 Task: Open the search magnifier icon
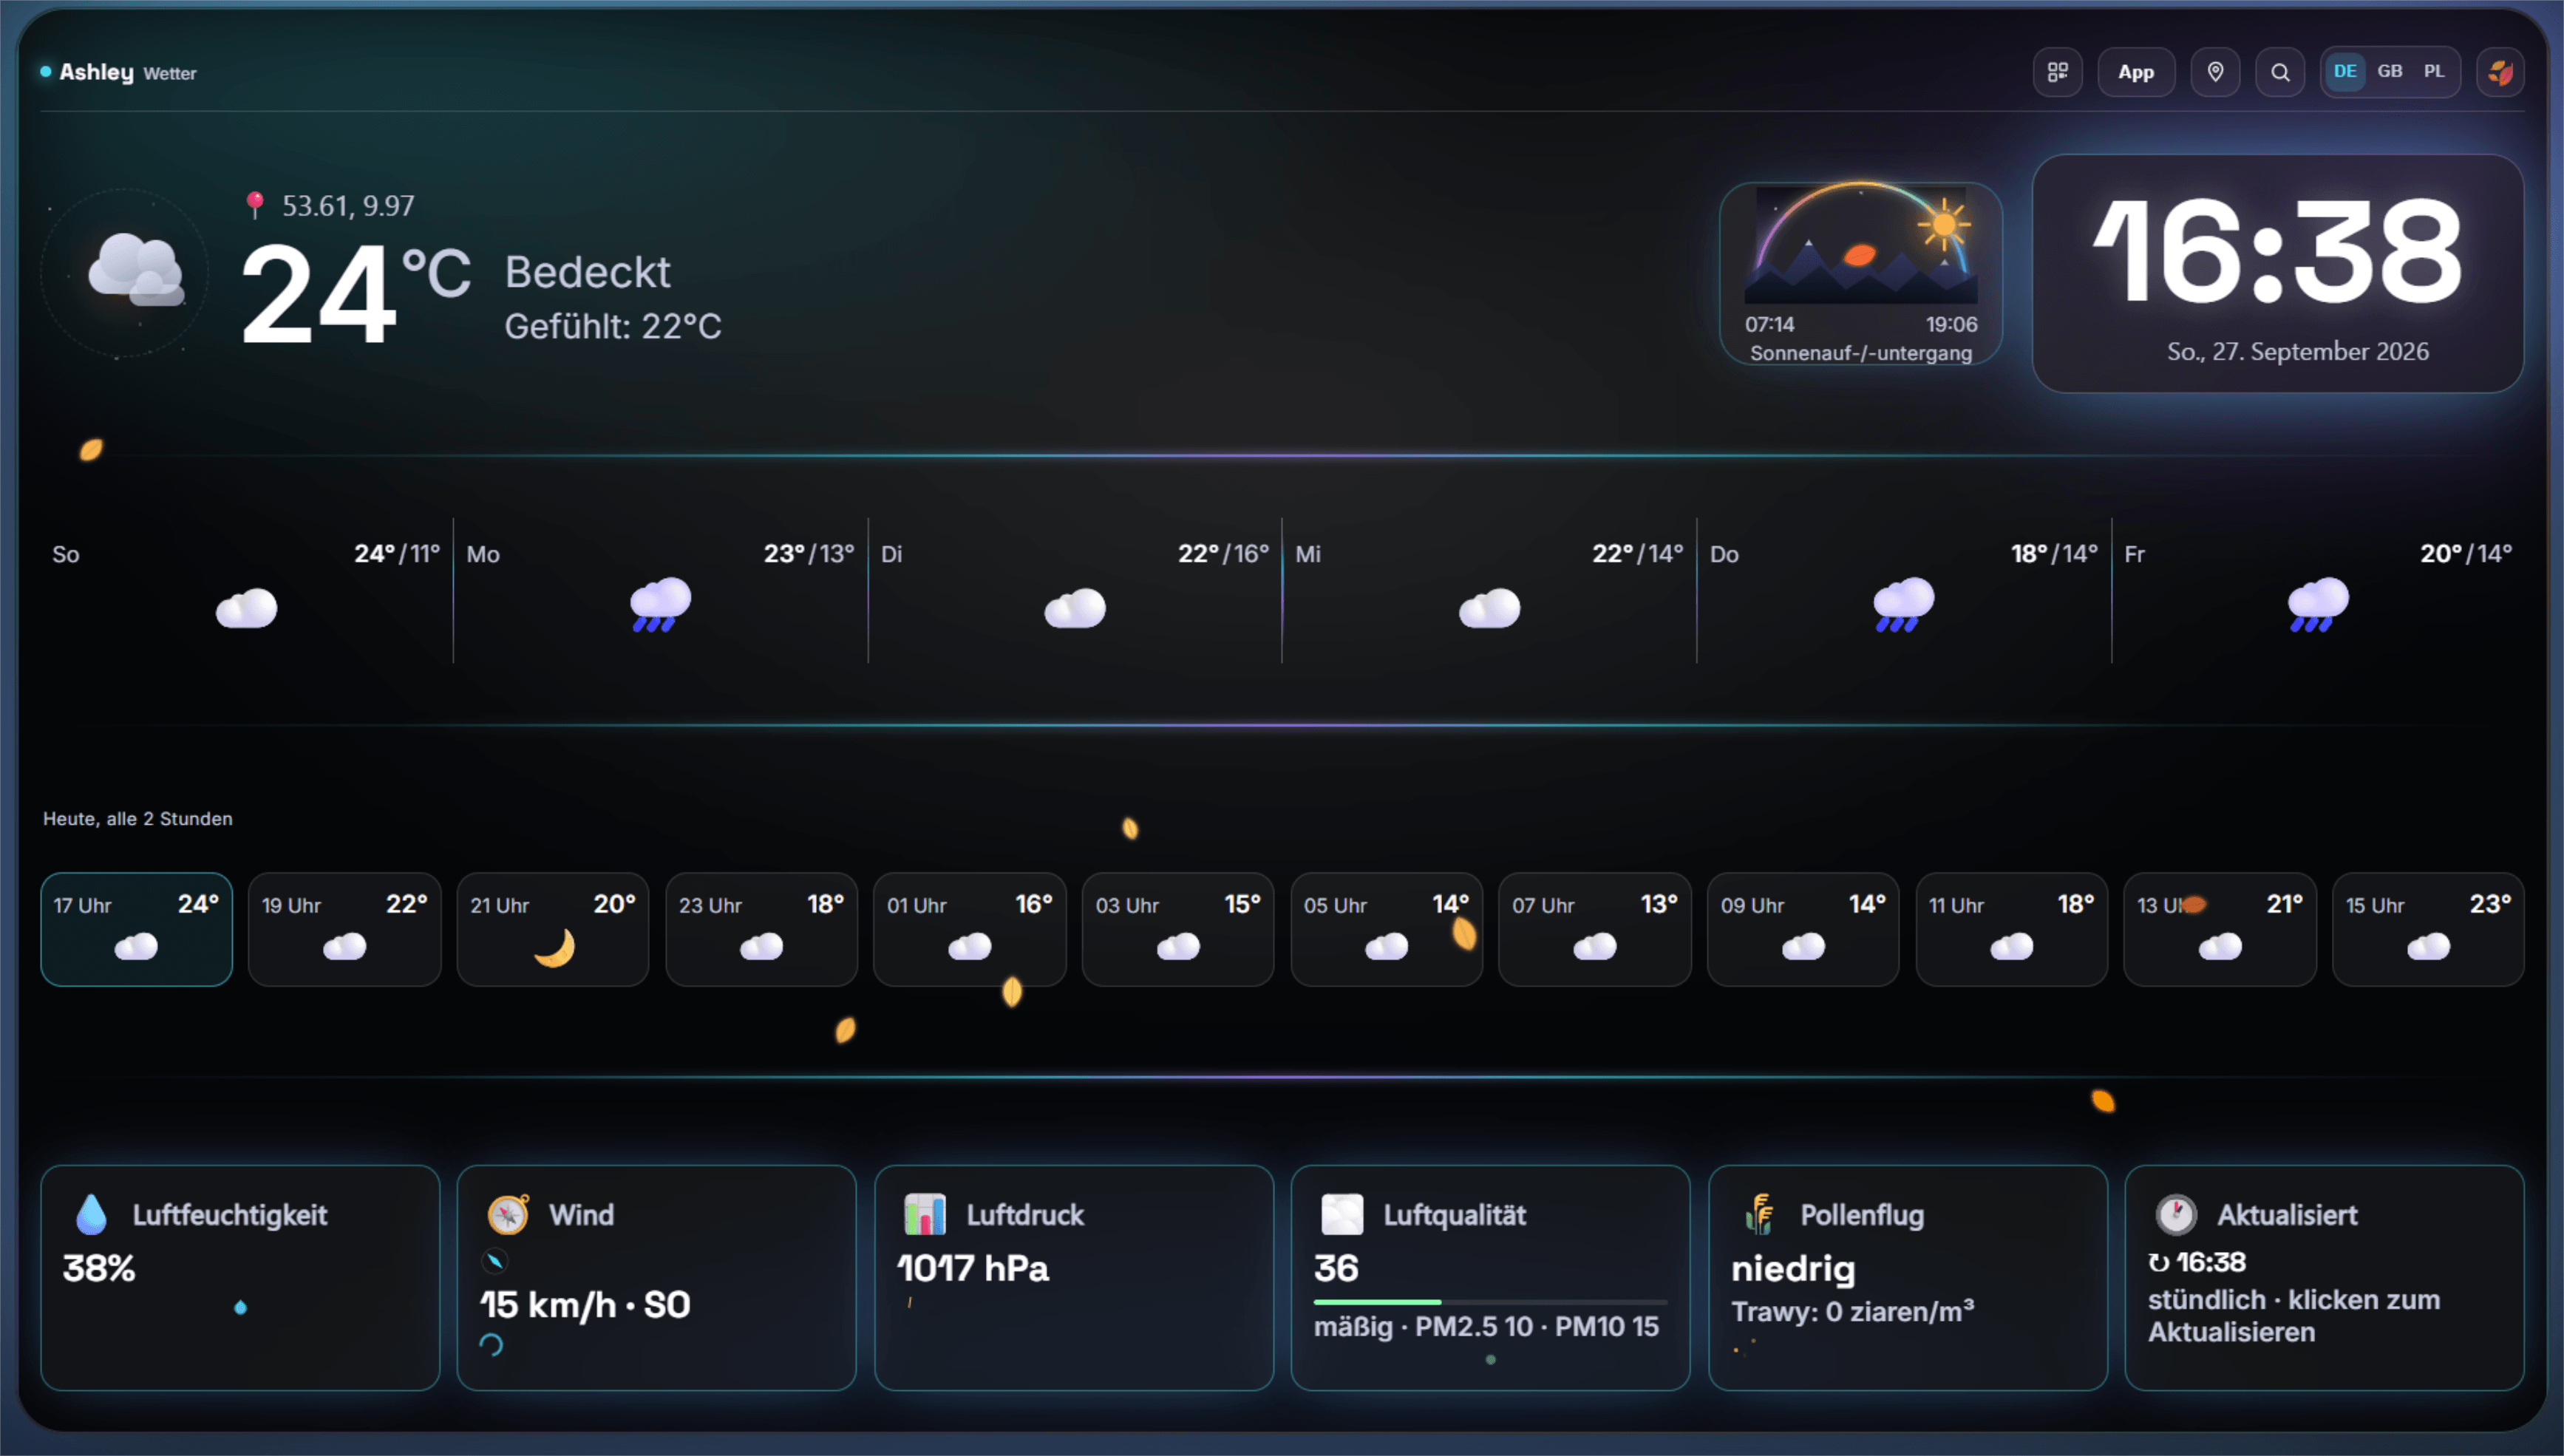click(2280, 72)
